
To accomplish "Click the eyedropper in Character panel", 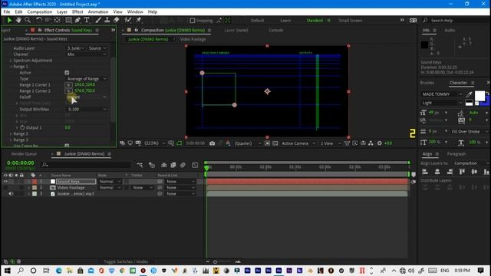I will pos(469,94).
